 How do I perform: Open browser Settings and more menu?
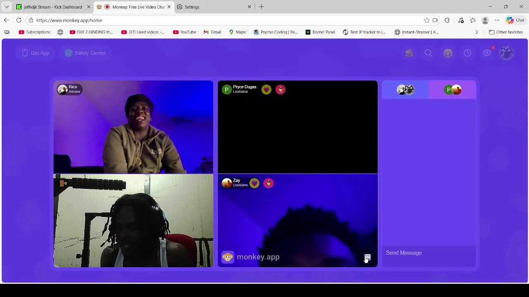coord(497,20)
